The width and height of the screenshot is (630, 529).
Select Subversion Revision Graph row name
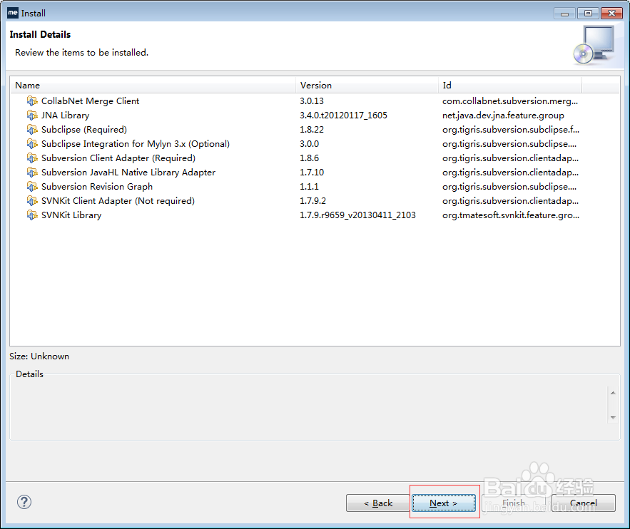point(97,187)
